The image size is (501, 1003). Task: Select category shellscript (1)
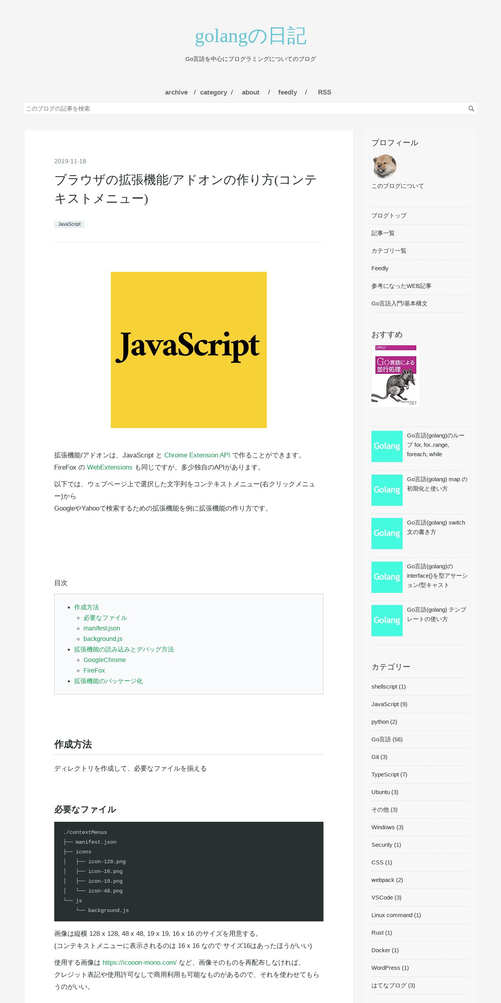point(389,687)
